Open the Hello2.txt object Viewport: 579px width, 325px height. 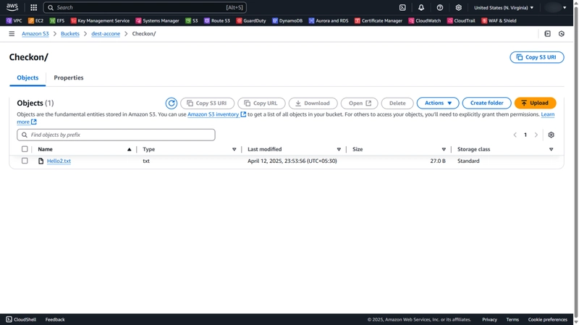[x=59, y=161]
